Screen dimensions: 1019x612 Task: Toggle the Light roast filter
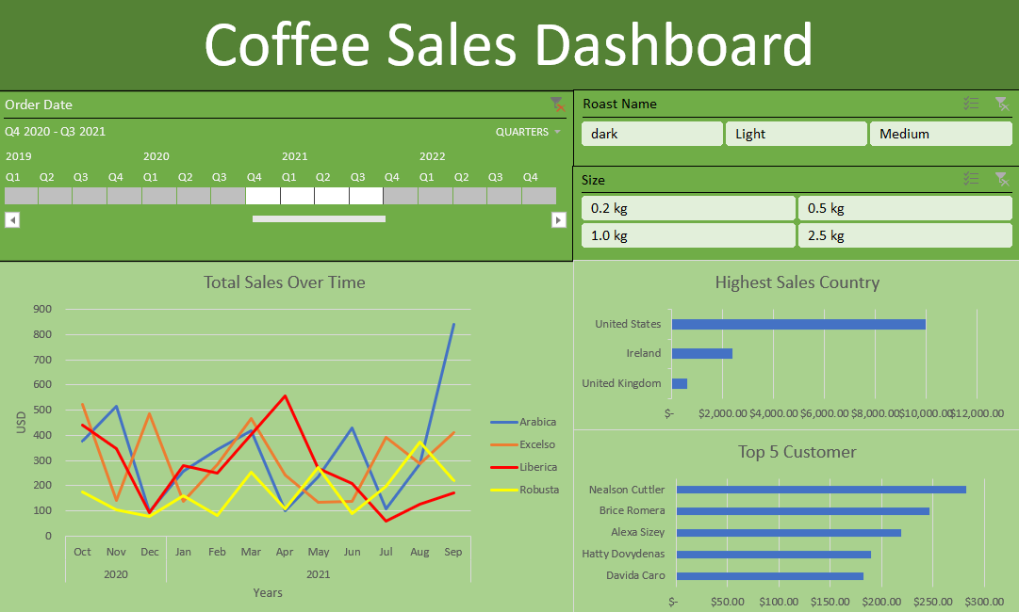point(796,134)
